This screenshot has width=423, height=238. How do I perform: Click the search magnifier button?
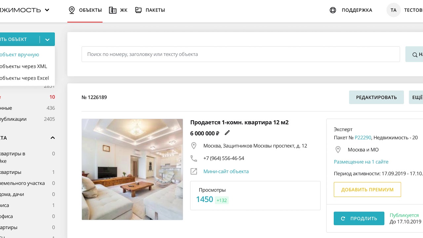click(414, 55)
